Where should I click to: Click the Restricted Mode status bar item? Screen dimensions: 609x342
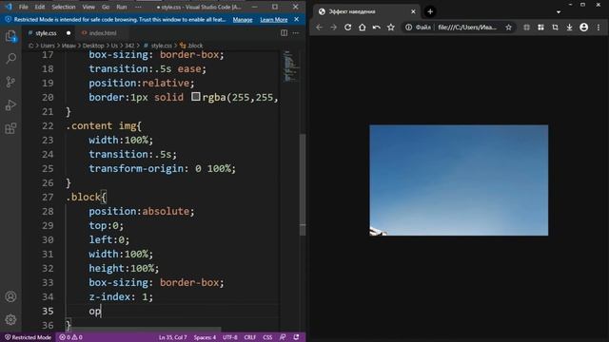coord(28,337)
